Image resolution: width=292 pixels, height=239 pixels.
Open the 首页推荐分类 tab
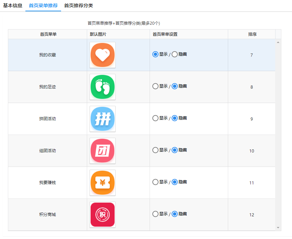pyautogui.click(x=79, y=5)
